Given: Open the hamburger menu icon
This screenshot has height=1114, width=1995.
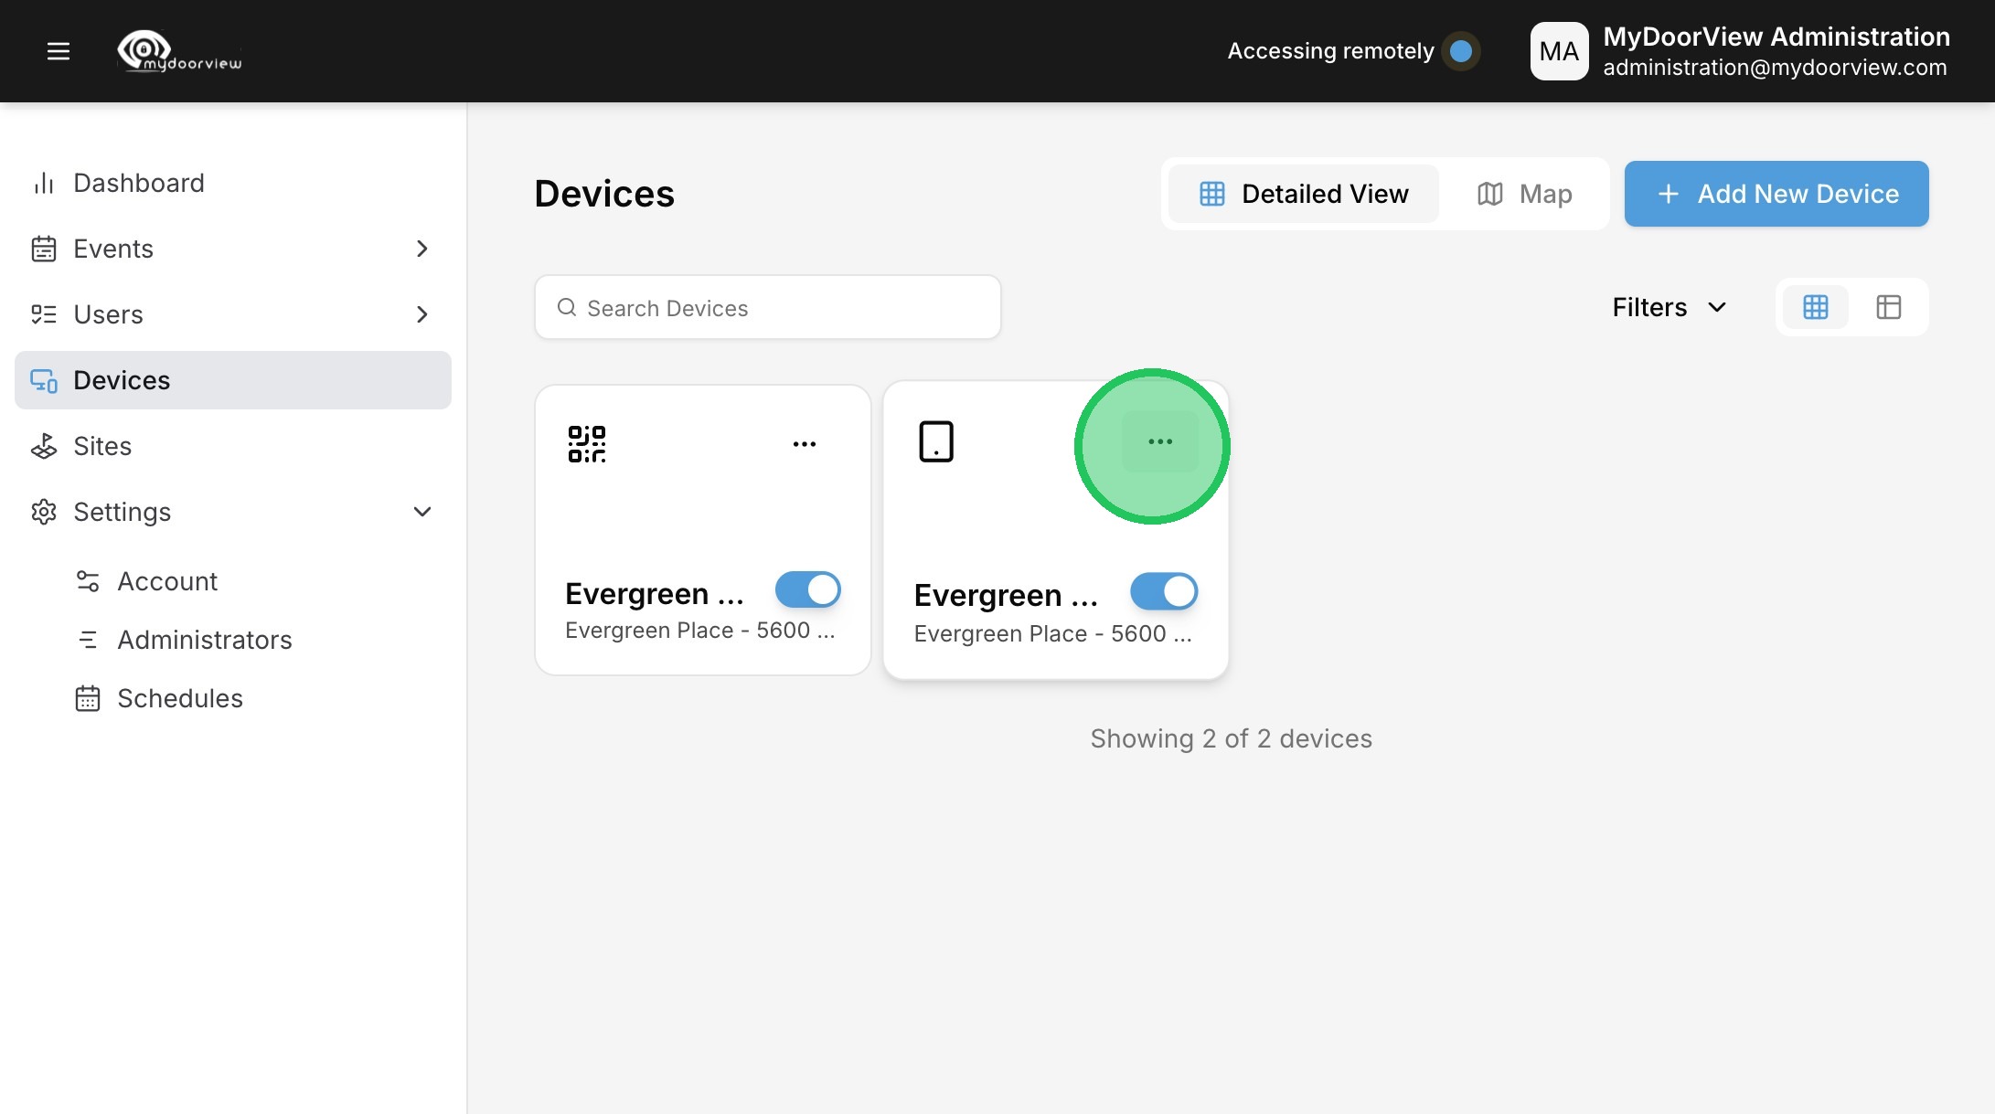Looking at the screenshot, I should (x=59, y=51).
